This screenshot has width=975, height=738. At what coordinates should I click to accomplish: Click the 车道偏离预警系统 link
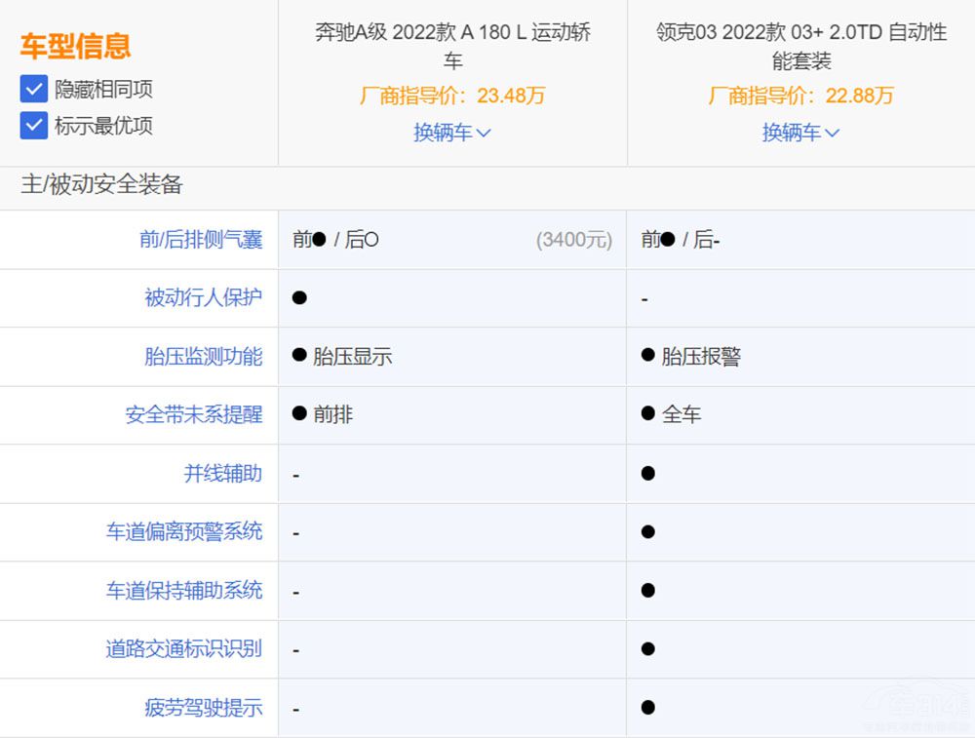[x=184, y=532]
